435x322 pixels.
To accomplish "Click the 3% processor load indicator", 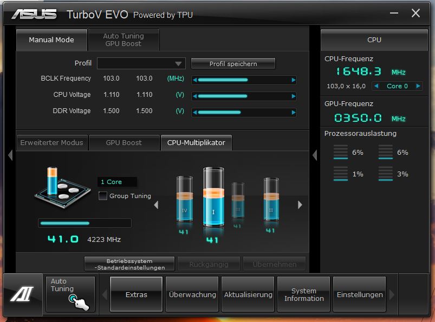I will tap(393, 174).
